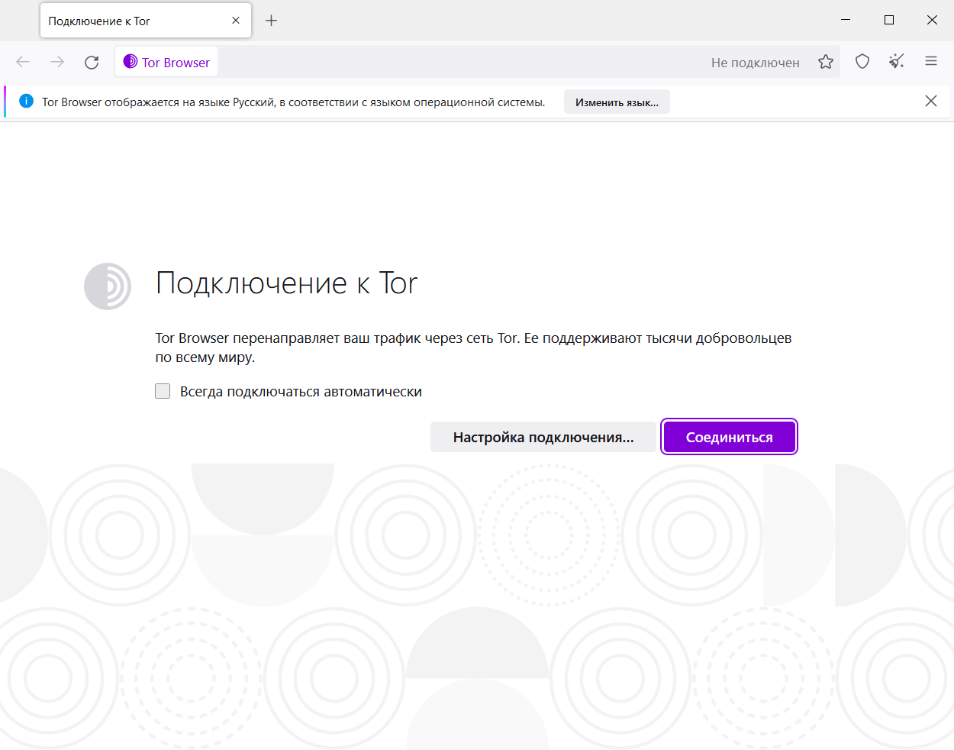
Task: Select the 'Подключение к Tor' tab
Action: click(145, 21)
